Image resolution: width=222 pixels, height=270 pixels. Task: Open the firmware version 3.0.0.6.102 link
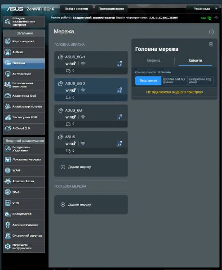pos(163,18)
